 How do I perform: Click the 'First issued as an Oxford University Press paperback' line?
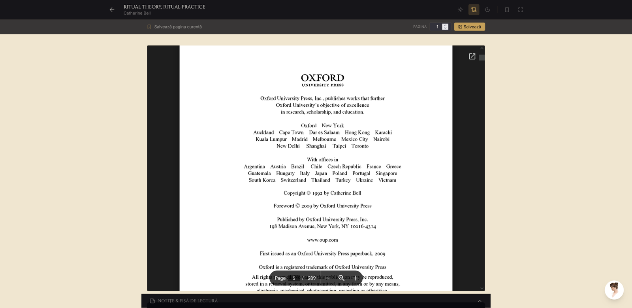coord(322,253)
